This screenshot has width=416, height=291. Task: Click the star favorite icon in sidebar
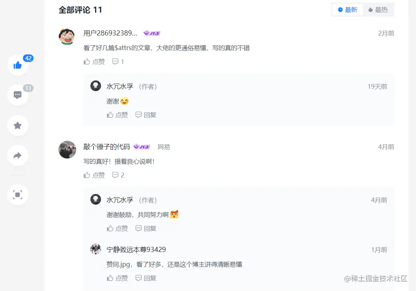(x=18, y=125)
